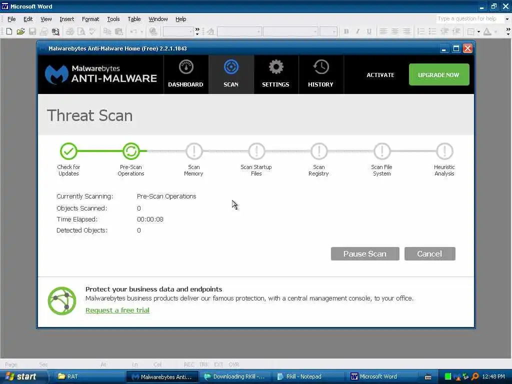Click the green square tray icon
Image resolution: width=512 pixels, height=384 pixels.
pyautogui.click(x=448, y=377)
